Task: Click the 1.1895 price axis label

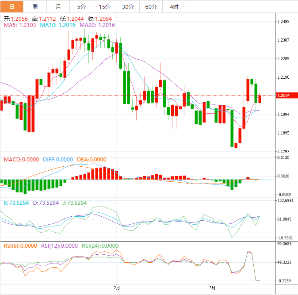Action: [x=283, y=133]
